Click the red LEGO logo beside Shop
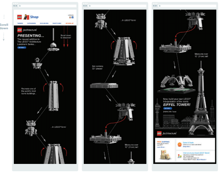Image resolution: width=224 pixels, height=177 pixels. click(x=20, y=17)
